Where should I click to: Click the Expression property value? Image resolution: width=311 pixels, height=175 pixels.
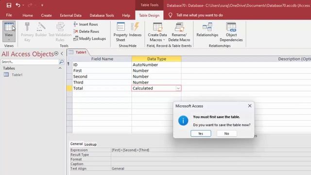click(x=211, y=150)
